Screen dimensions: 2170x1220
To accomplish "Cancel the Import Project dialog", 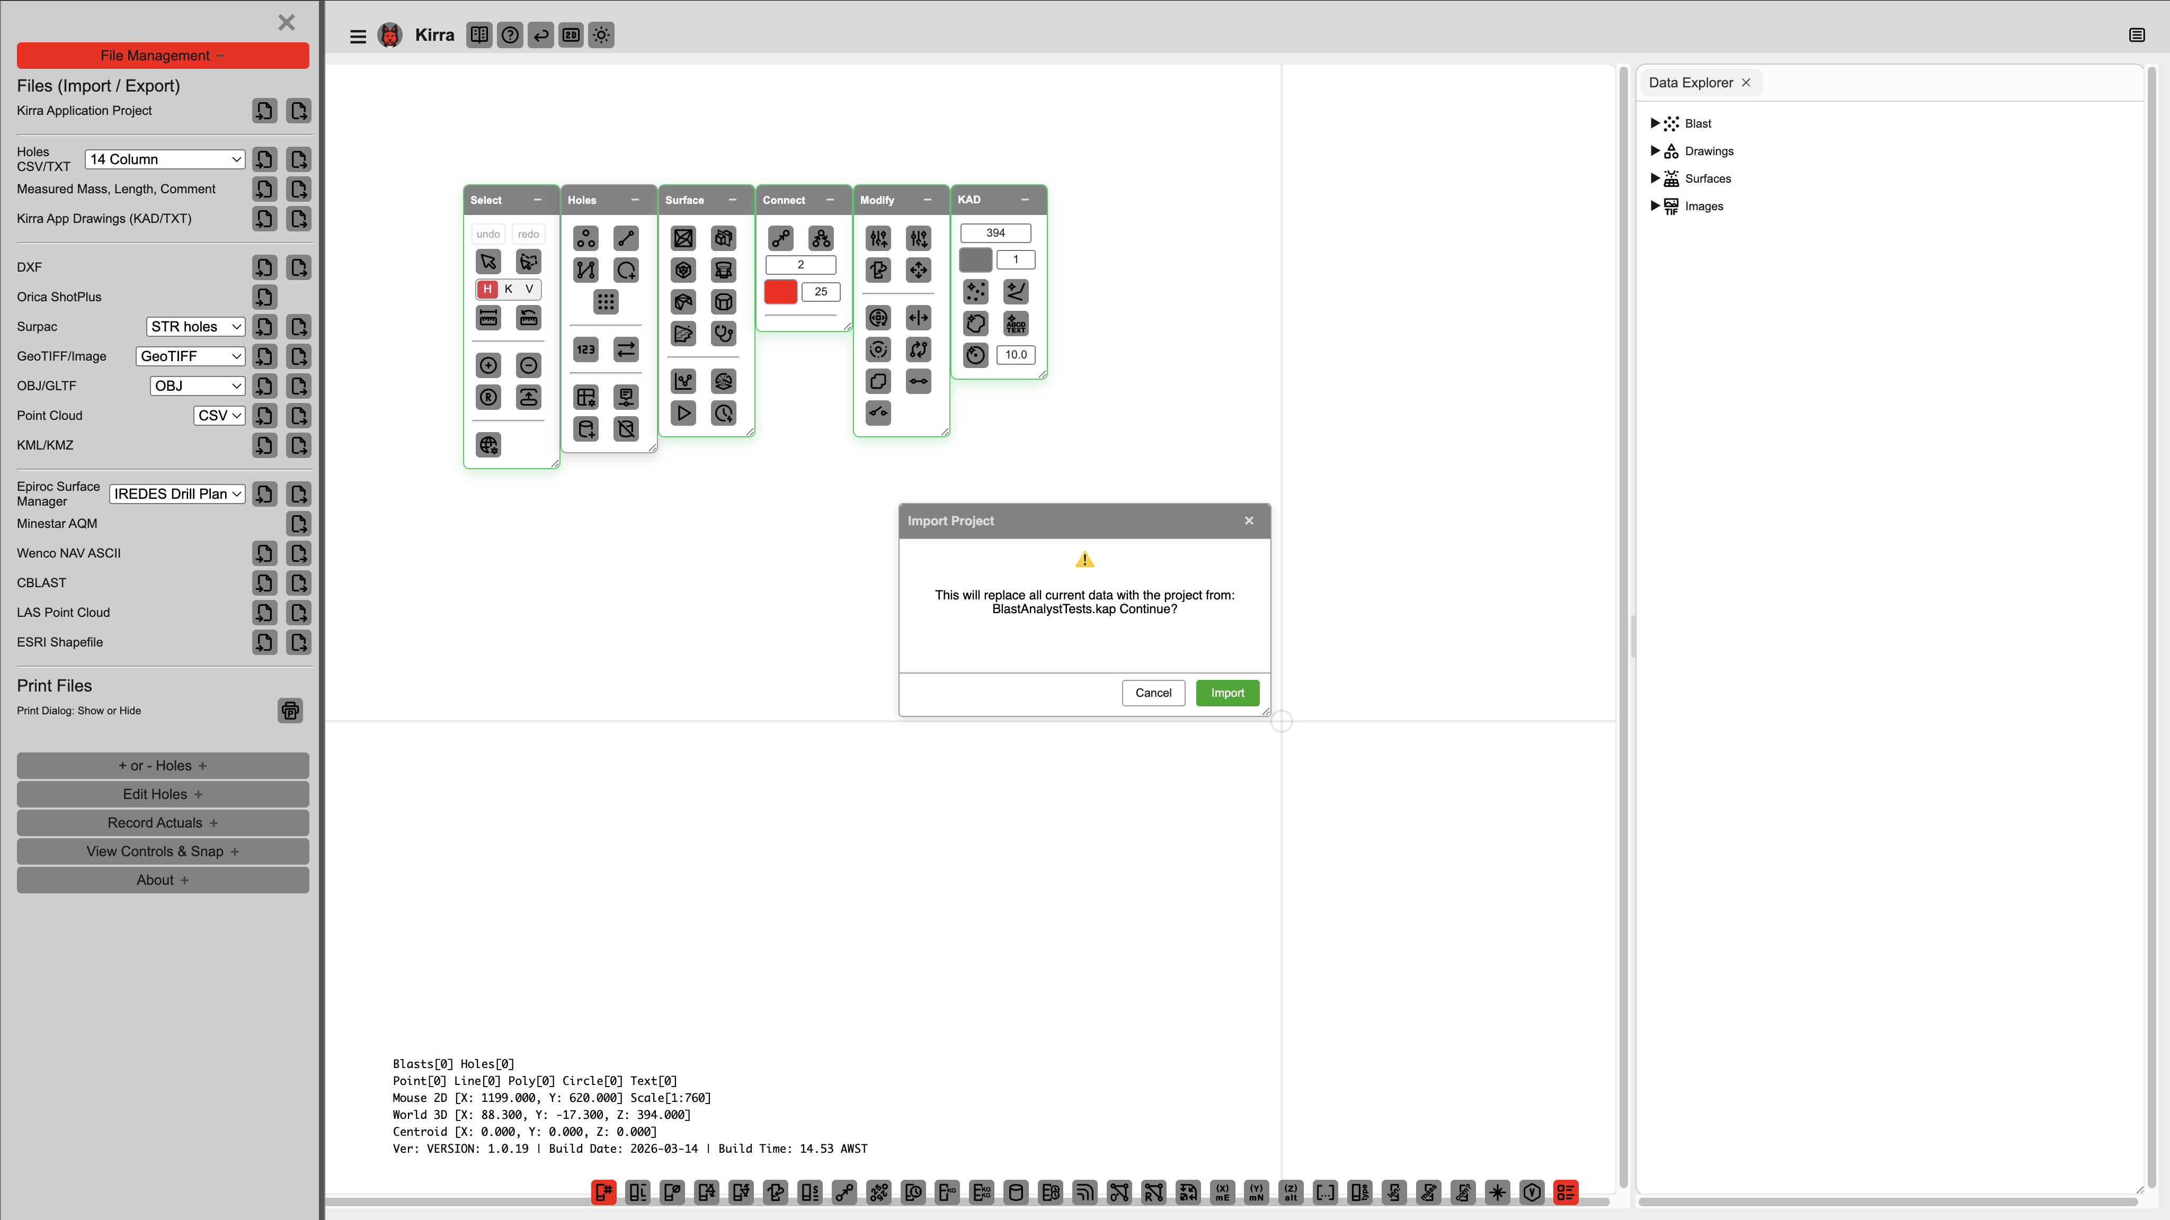I will tap(1152, 693).
